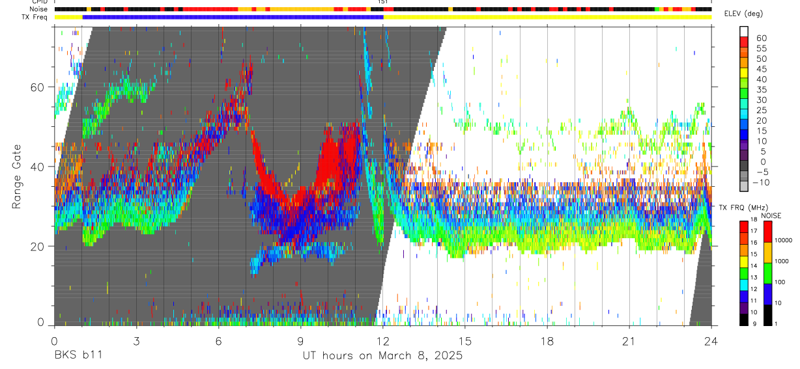Click the 9 tick label on the UT hours axis

coord(301,340)
